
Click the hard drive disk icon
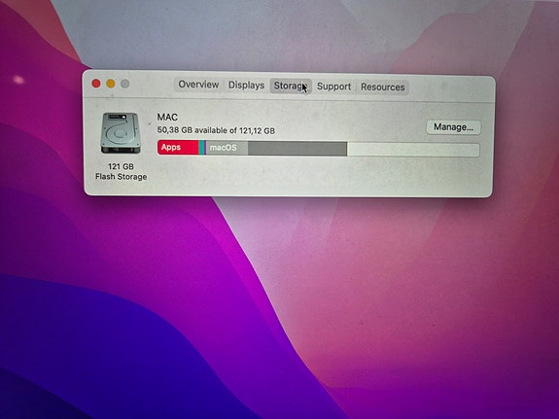point(121,132)
